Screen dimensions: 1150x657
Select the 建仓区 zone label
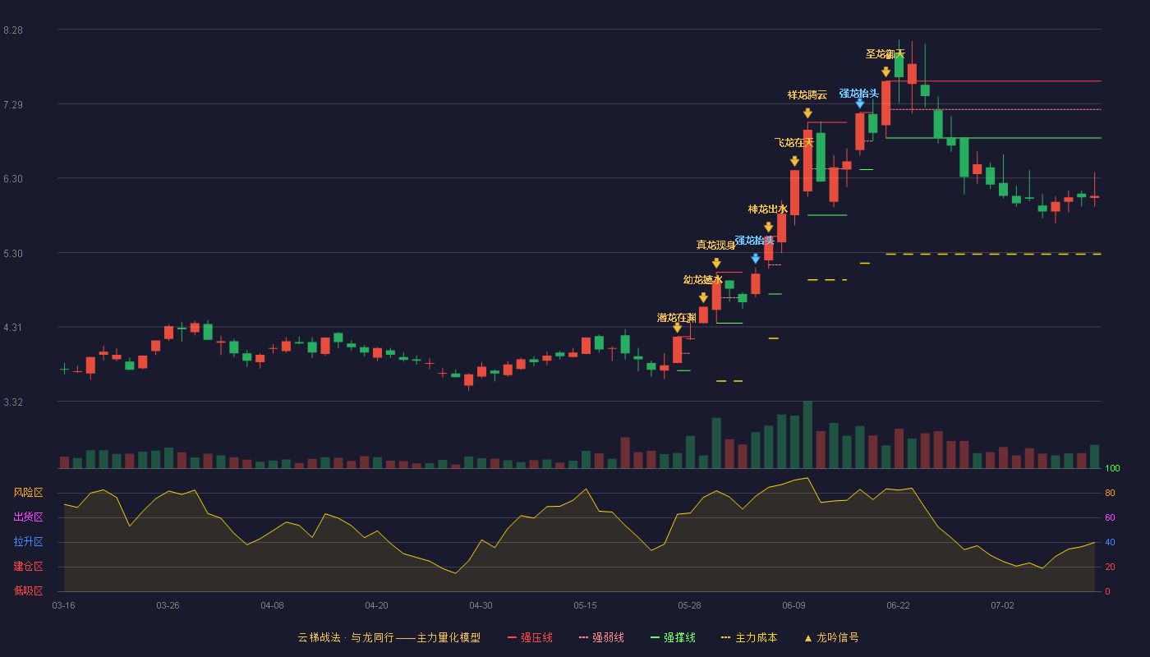coord(29,567)
